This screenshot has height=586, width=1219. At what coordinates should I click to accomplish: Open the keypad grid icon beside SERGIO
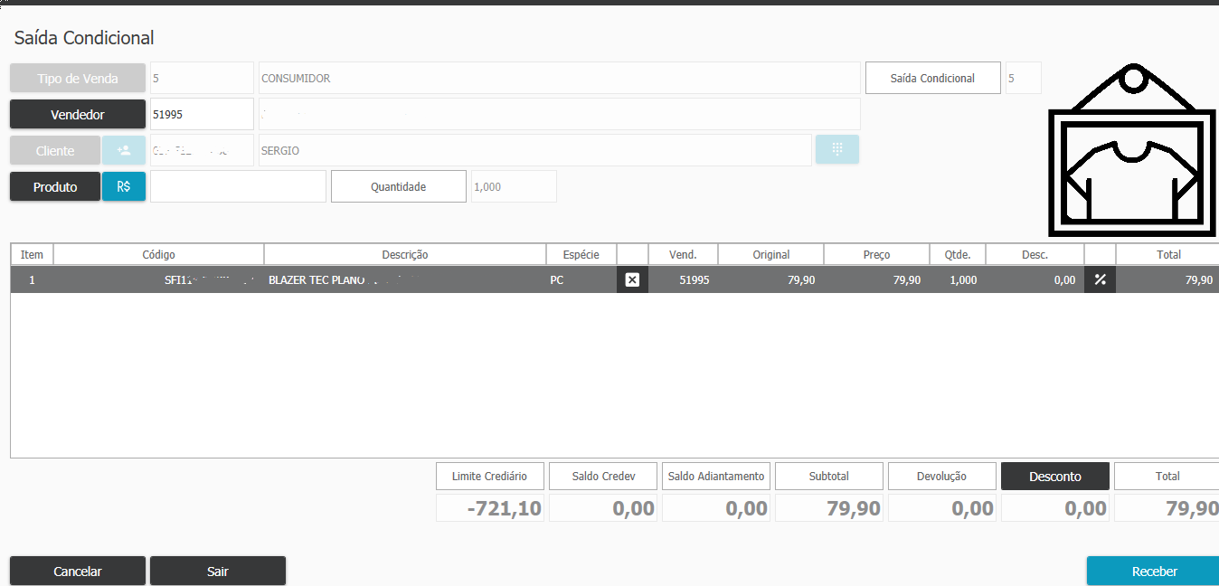837,149
